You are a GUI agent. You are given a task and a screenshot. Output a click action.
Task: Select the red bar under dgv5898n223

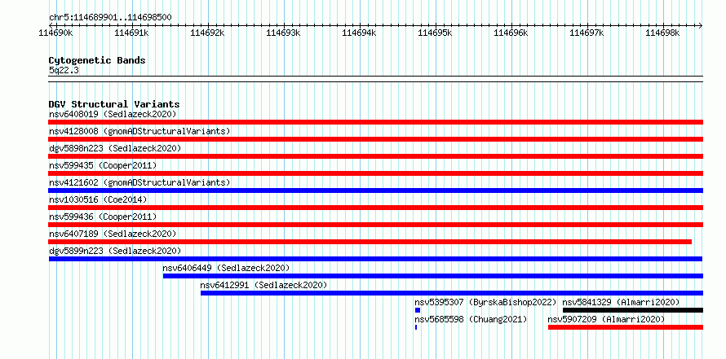pyautogui.click(x=375, y=156)
